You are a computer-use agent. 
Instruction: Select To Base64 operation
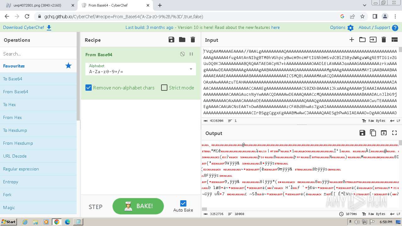(38, 79)
